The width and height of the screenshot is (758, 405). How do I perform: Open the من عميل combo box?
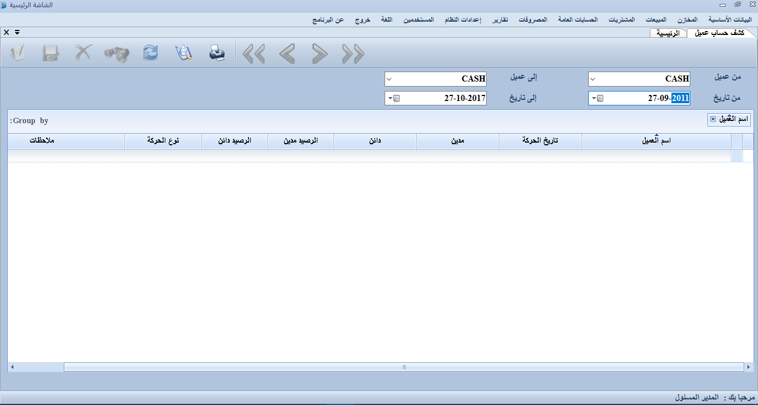[593, 79]
